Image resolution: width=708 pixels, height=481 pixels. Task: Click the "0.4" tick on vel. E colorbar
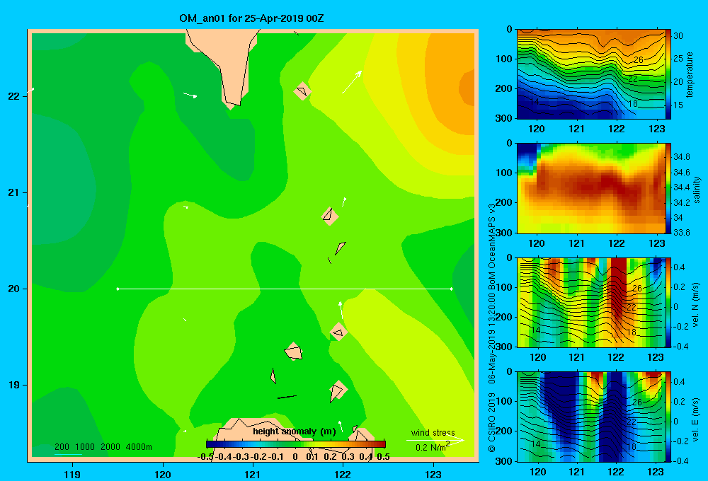(679, 382)
